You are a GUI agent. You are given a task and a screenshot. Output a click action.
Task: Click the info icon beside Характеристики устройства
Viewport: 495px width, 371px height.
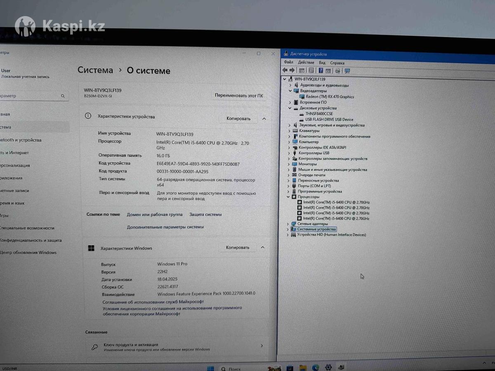coord(88,116)
